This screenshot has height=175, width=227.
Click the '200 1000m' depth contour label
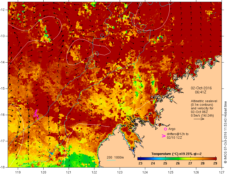pyautogui.click(x=115, y=157)
